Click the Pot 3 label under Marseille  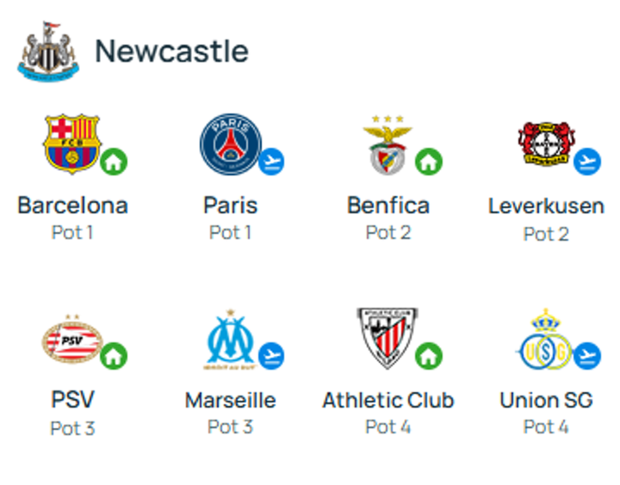pyautogui.click(x=230, y=427)
